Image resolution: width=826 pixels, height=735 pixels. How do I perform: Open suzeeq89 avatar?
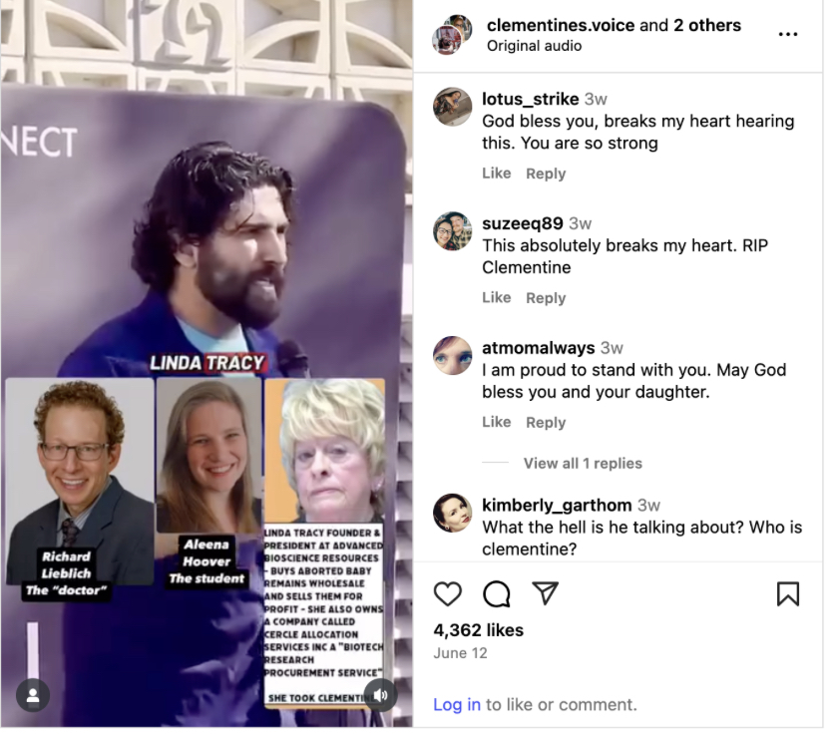click(x=452, y=231)
